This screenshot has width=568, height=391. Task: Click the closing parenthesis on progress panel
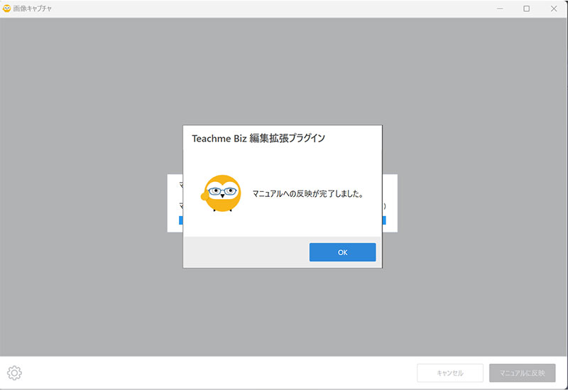pos(384,206)
